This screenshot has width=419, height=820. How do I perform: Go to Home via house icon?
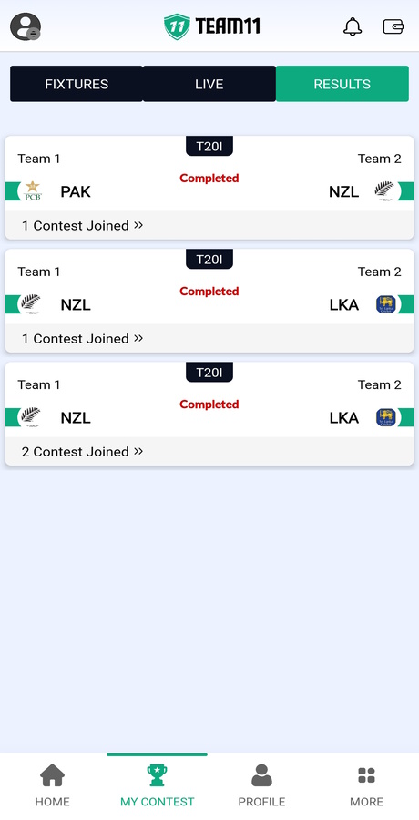[x=52, y=775]
